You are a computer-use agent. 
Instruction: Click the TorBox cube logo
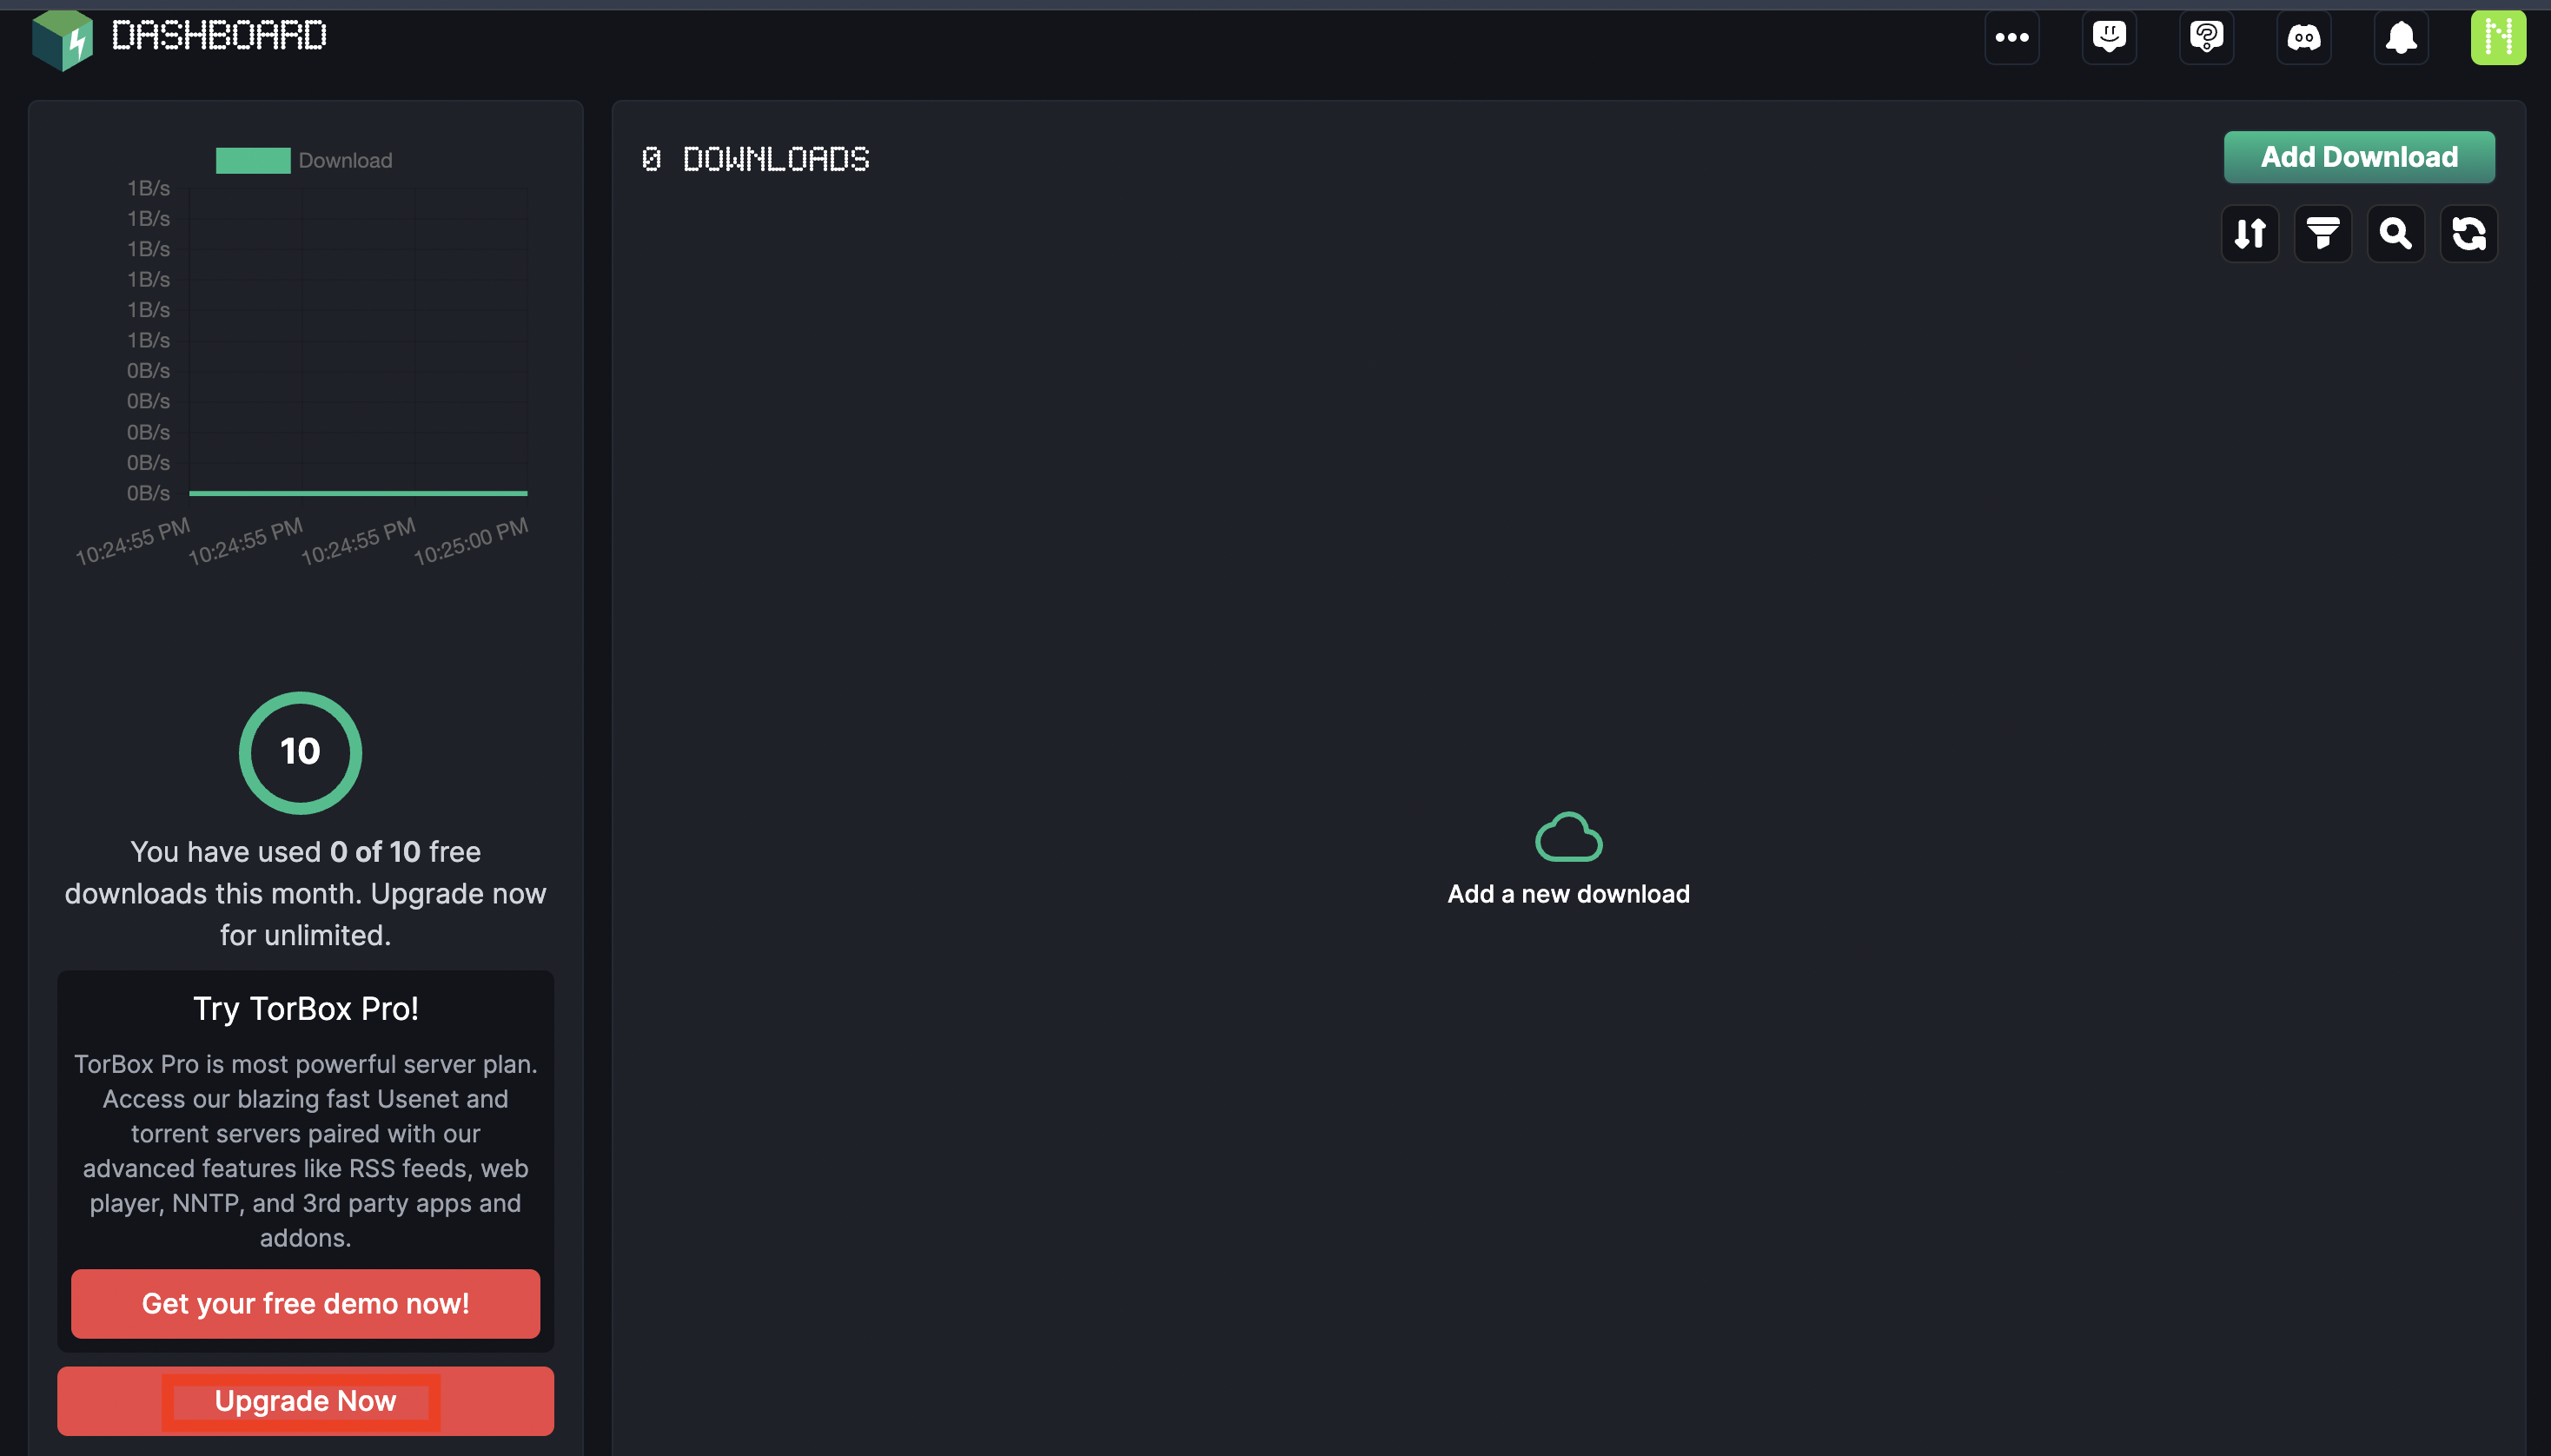[x=62, y=40]
